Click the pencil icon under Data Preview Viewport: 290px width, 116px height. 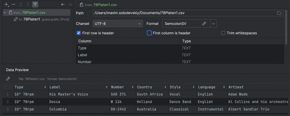tap(8, 79)
